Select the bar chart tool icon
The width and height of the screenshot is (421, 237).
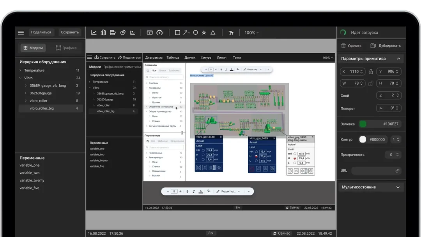[x=103, y=33]
